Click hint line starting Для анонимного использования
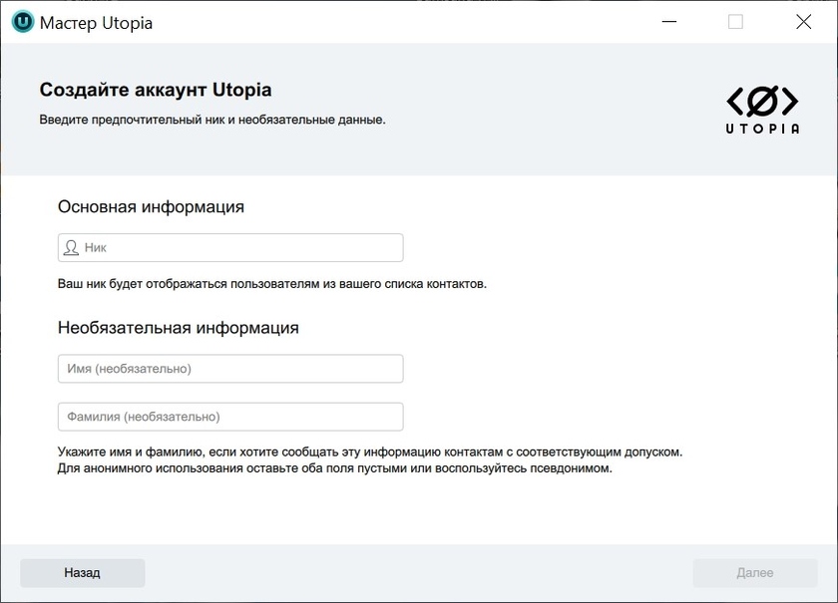Screen dimensions: 838x603 (334, 468)
